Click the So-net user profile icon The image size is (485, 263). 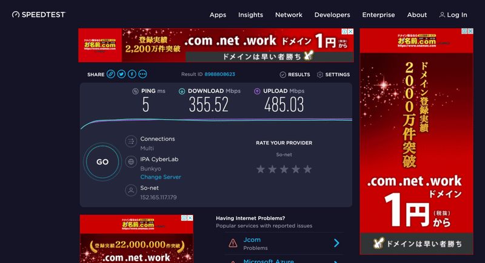pyautogui.click(x=131, y=190)
